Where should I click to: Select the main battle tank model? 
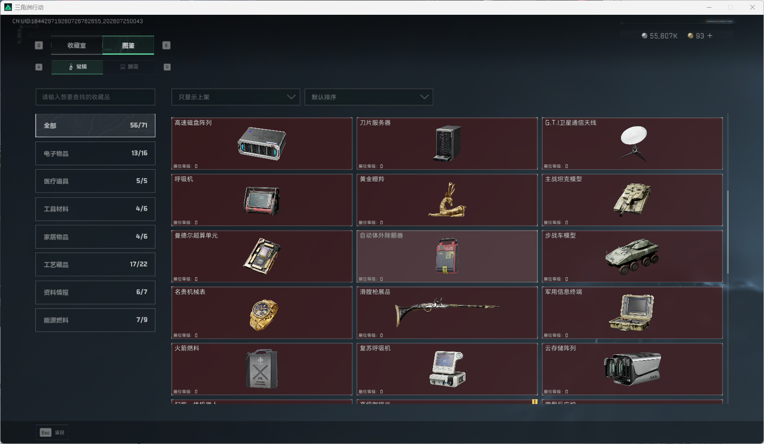tap(632, 200)
